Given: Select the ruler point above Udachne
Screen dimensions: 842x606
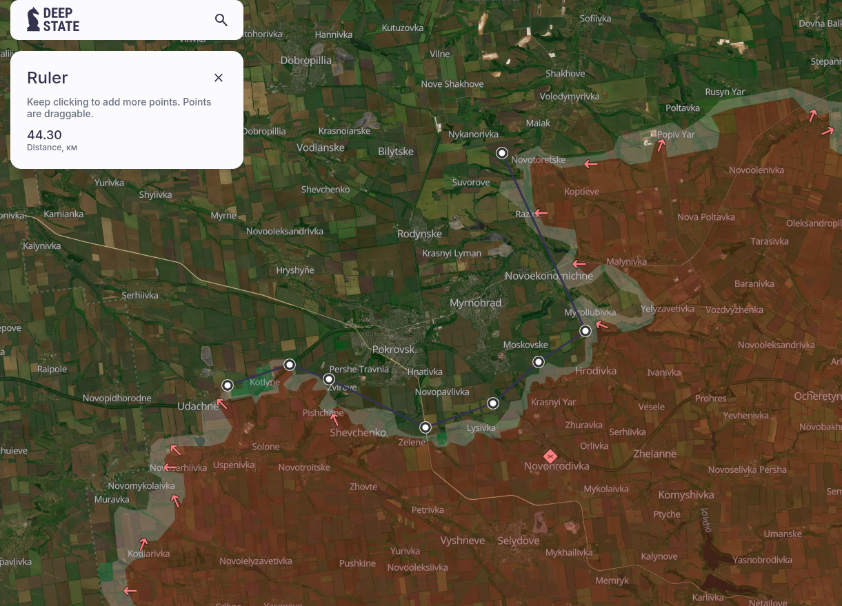Looking at the screenshot, I should (228, 385).
